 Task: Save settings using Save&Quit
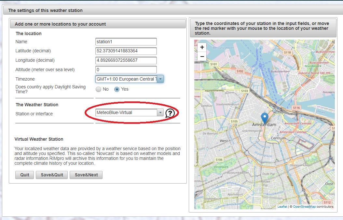51,175
